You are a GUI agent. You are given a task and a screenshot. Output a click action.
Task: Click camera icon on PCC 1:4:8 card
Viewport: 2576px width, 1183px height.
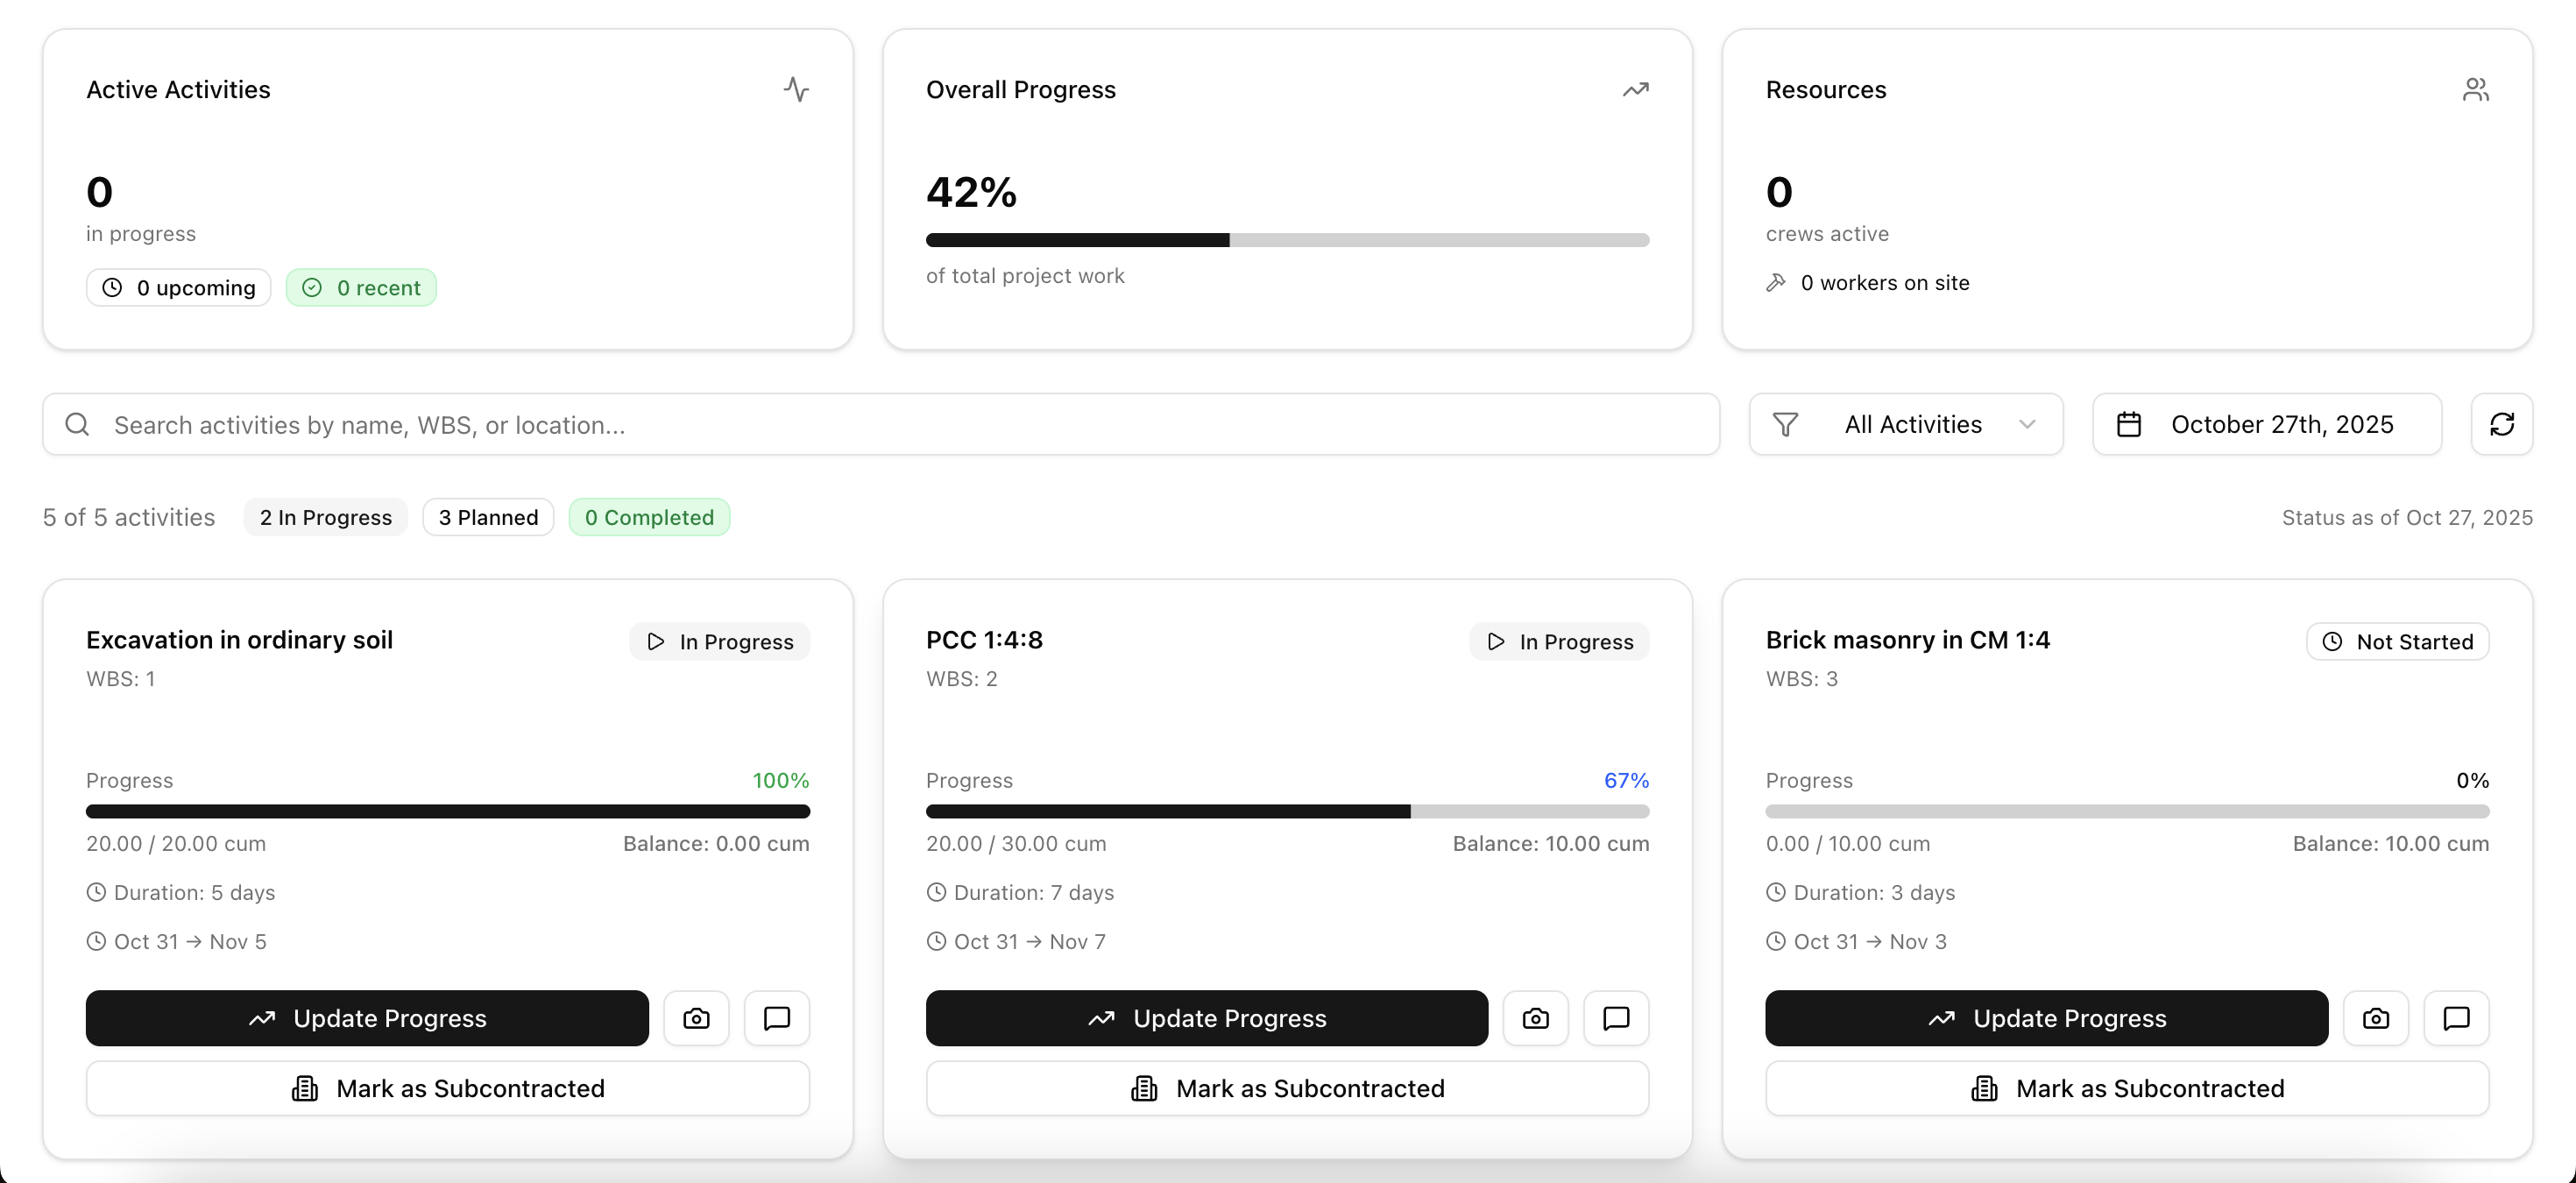pyautogui.click(x=1535, y=1018)
